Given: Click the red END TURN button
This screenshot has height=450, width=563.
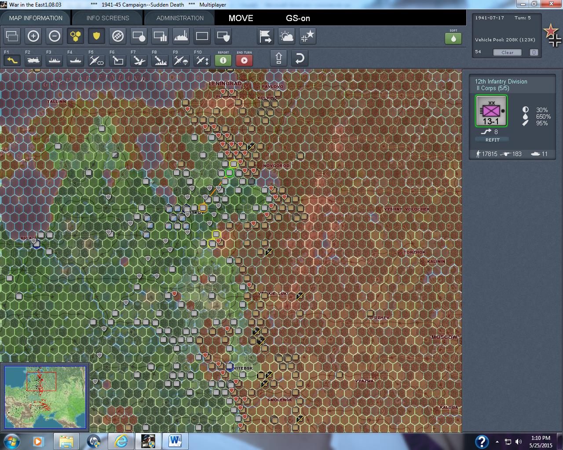Looking at the screenshot, I should pos(244,60).
